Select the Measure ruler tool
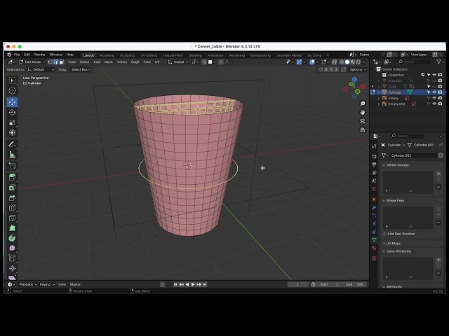The height and width of the screenshot is (336, 449). tap(12, 155)
